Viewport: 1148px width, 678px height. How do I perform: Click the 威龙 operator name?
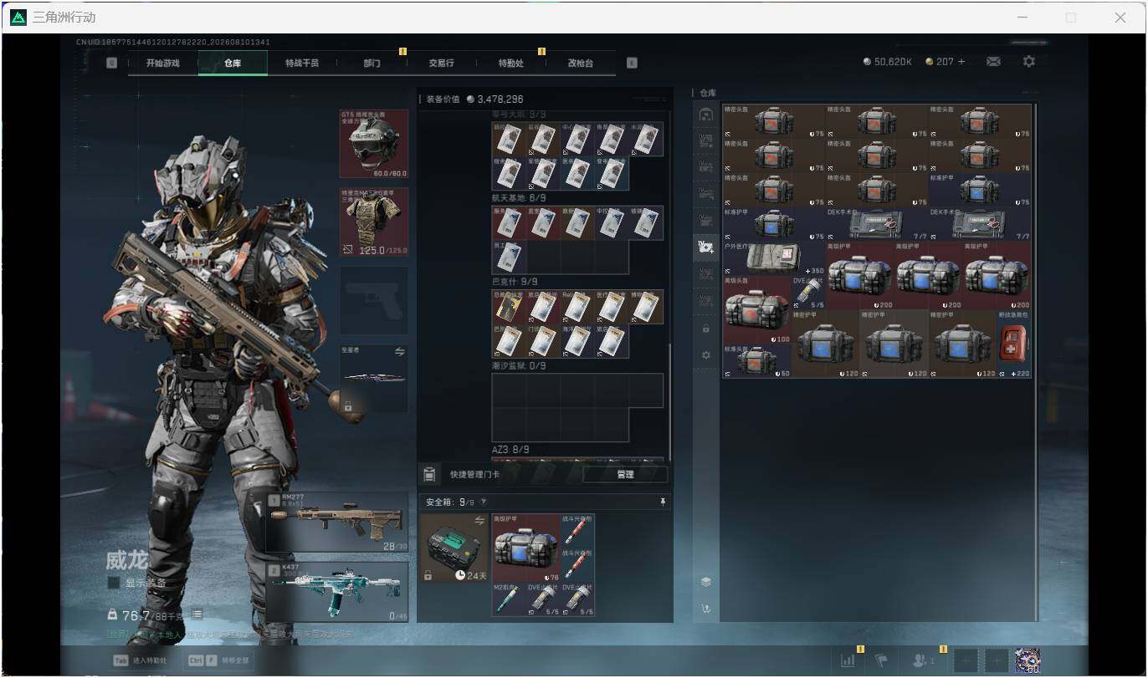click(127, 559)
